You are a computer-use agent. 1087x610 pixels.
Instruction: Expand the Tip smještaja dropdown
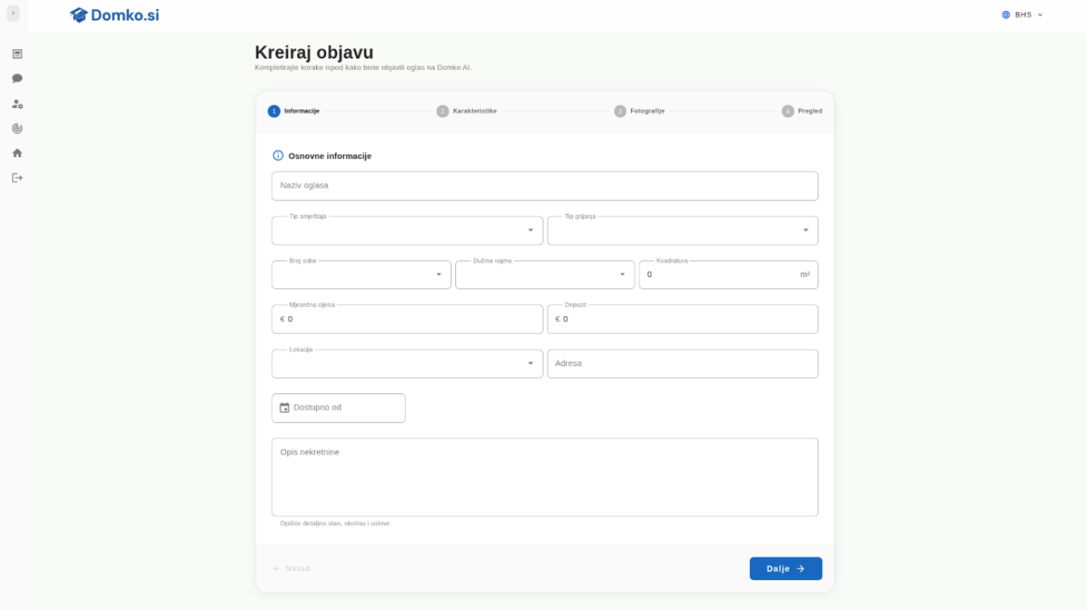click(407, 230)
